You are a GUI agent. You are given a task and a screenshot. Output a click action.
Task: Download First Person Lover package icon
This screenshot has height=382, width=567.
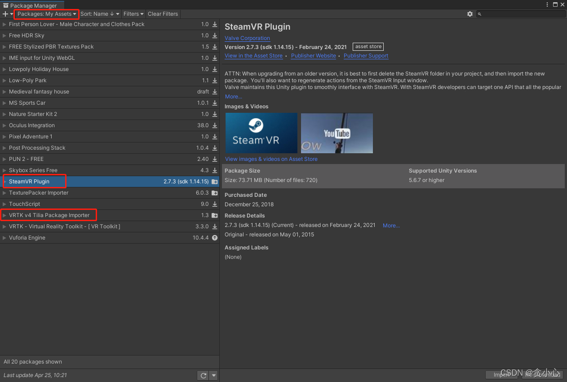point(215,24)
